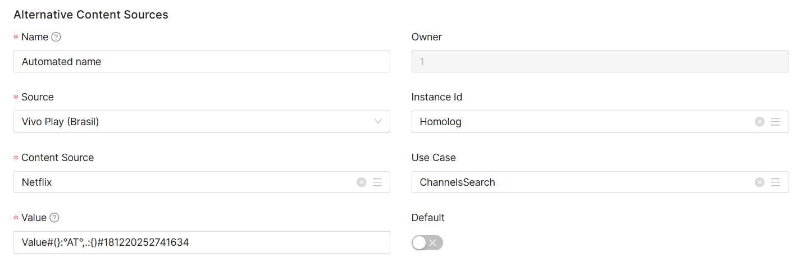Click the Content Source label

(x=57, y=158)
